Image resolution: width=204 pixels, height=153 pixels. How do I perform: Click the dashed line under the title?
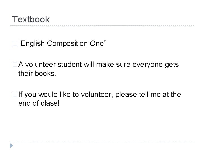pos(102,26)
